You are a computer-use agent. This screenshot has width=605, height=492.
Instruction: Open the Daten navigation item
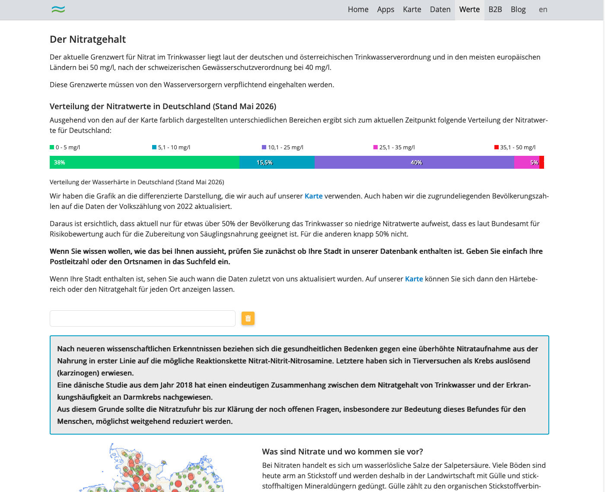(x=440, y=9)
